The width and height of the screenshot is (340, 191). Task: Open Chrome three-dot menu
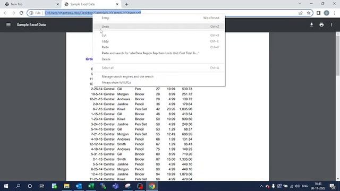pyautogui.click(x=335, y=13)
